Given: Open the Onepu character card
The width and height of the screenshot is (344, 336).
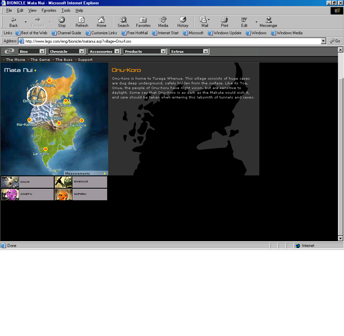Looking at the screenshot, I should click(28, 195).
